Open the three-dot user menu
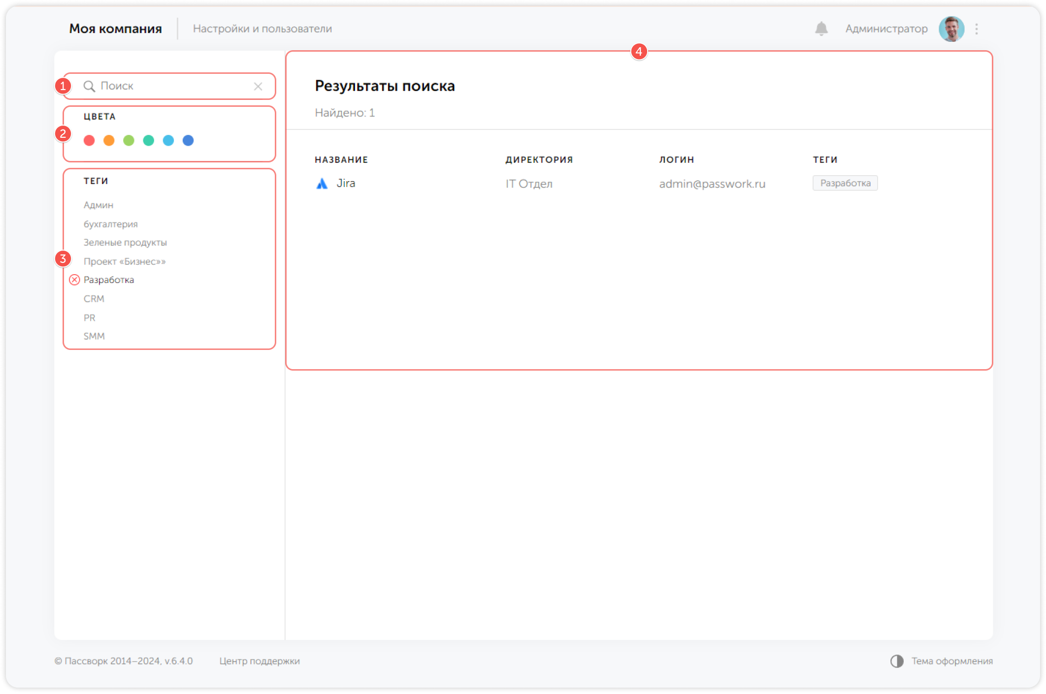Image resolution: width=1046 pixels, height=694 pixels. (977, 29)
